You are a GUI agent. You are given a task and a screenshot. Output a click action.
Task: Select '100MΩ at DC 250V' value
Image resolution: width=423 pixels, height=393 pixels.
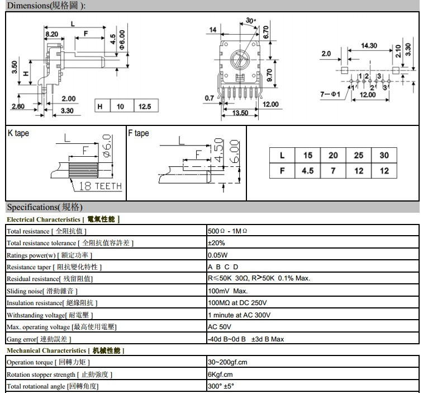click(237, 303)
